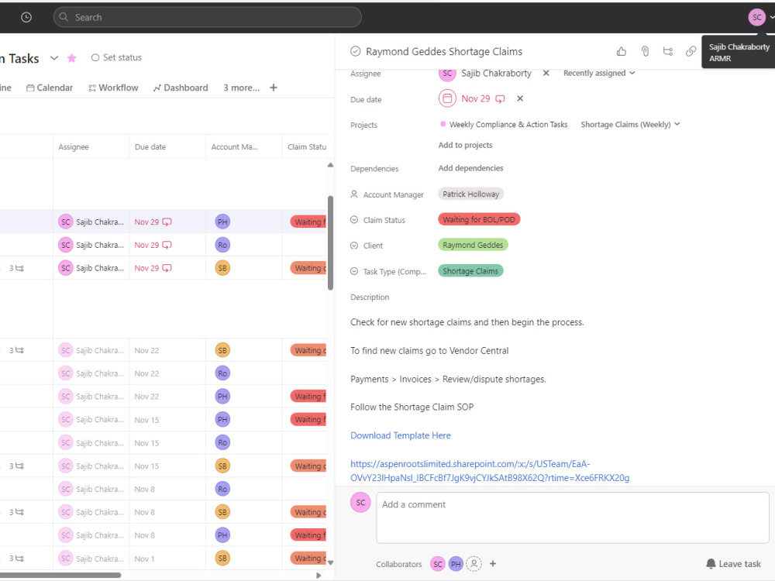Screen dimensions: 775x581
Task: Copy task link icon
Action: (x=691, y=51)
